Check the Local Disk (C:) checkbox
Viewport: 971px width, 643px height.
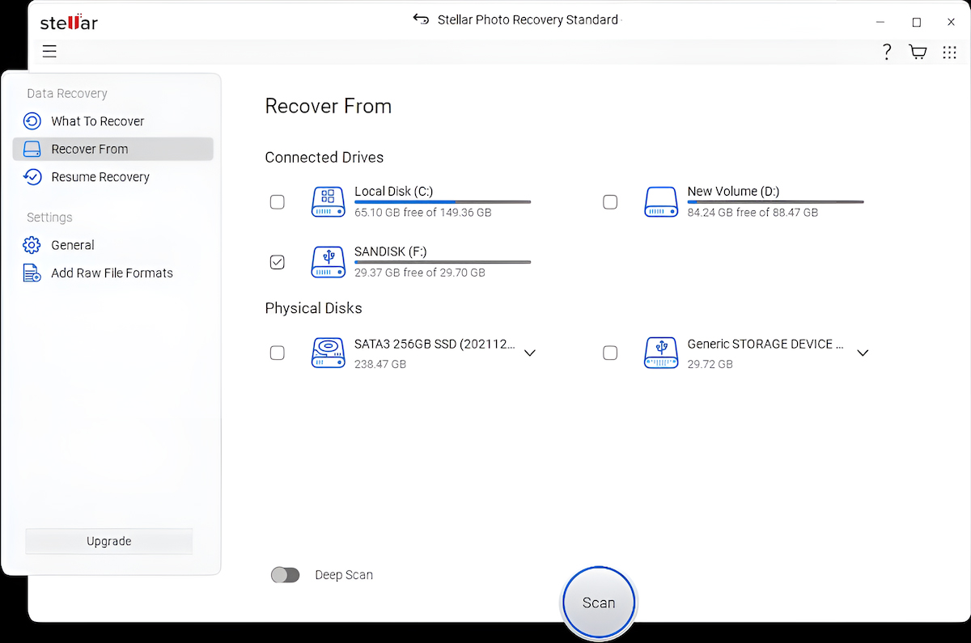[278, 201]
